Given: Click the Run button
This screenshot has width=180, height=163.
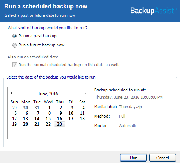Looking at the screenshot, I should [x=133, y=158].
